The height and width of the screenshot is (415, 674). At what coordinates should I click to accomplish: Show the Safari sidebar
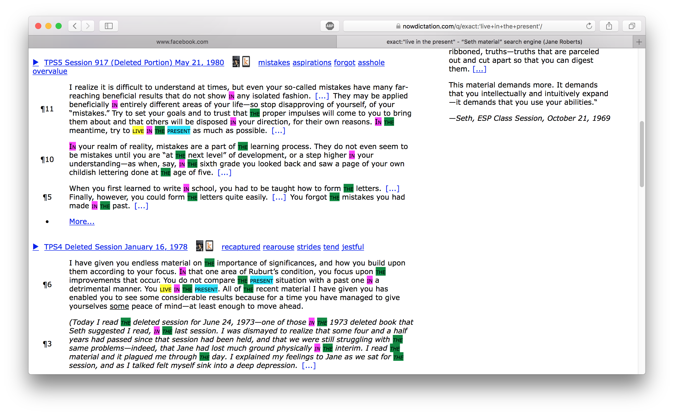click(x=109, y=26)
